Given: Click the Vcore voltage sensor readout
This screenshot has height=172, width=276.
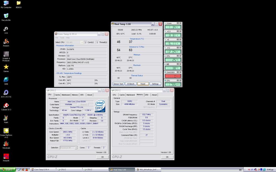Looking at the screenshot, I should pos(173,27).
